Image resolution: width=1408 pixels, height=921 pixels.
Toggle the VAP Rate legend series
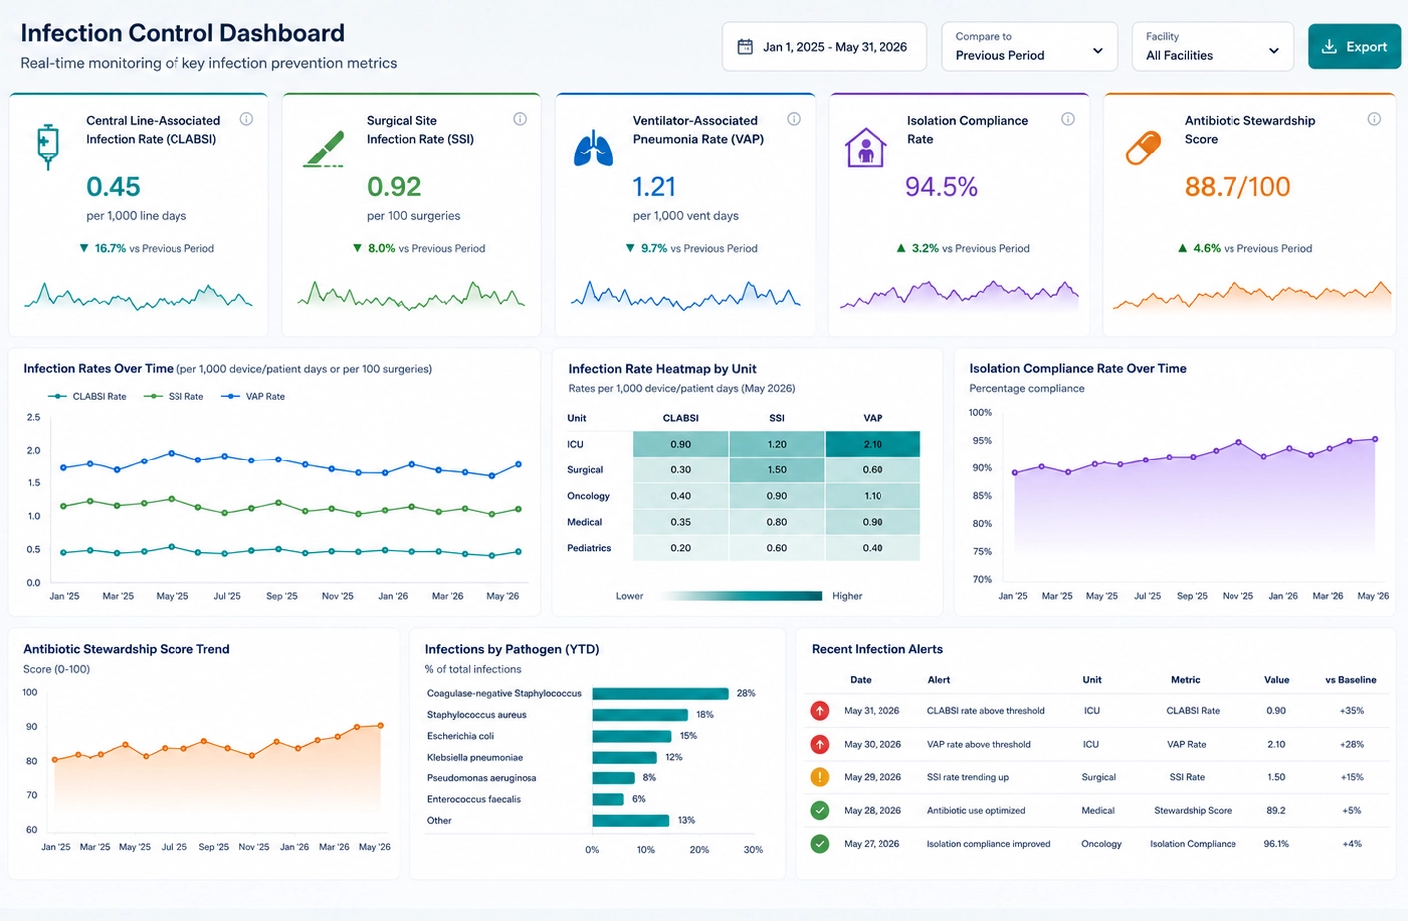coord(253,396)
